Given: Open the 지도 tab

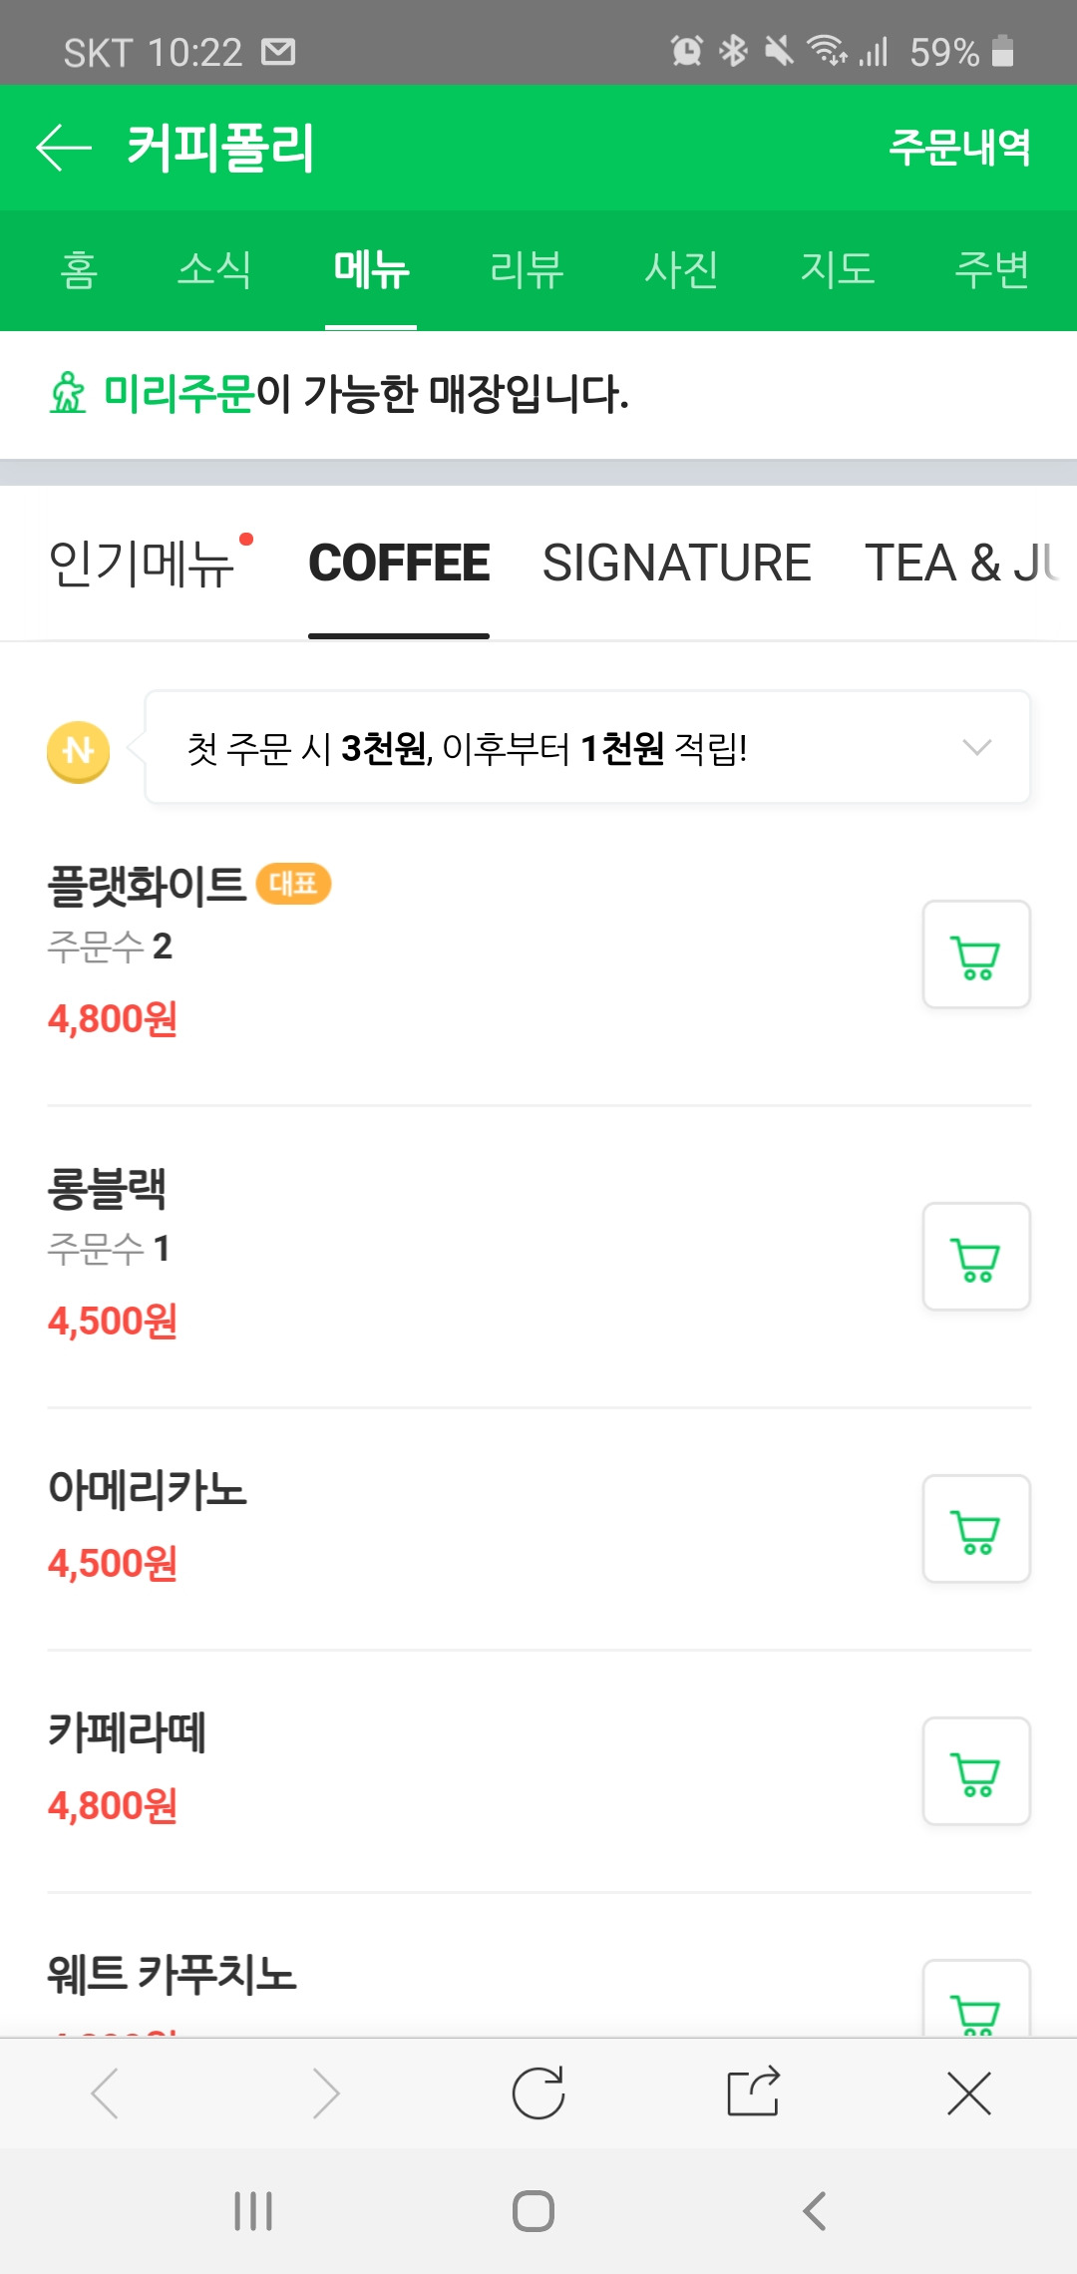Looking at the screenshot, I should tap(837, 269).
